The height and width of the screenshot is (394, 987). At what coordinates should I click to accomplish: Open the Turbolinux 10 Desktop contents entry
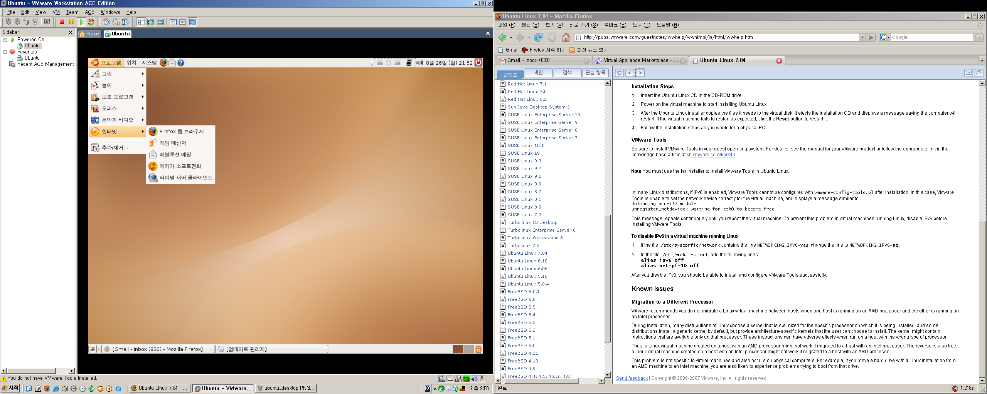pos(532,222)
